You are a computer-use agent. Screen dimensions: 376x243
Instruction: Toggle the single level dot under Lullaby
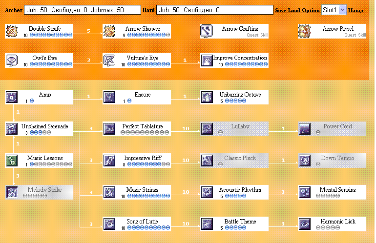point(220,132)
